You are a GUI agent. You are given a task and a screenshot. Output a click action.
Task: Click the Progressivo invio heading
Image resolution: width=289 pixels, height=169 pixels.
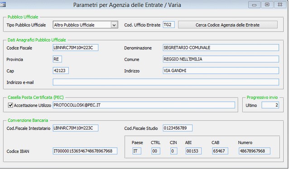262,97
